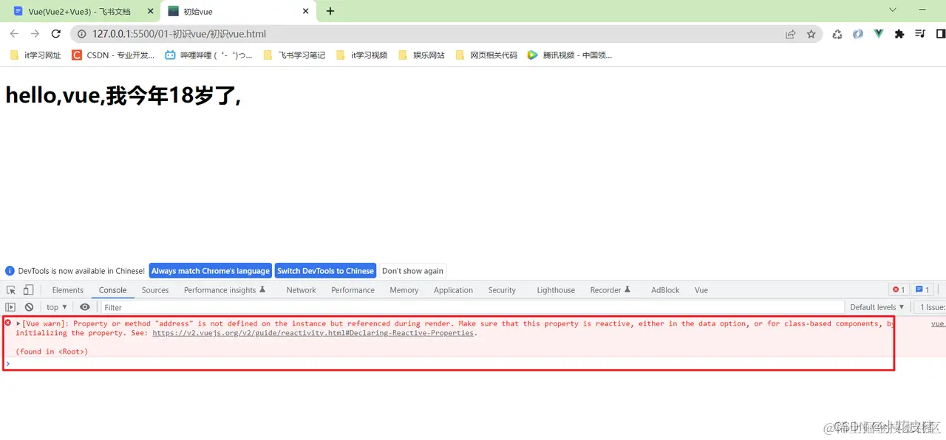
Task: Click the red error icon in console message
Action: coord(8,323)
